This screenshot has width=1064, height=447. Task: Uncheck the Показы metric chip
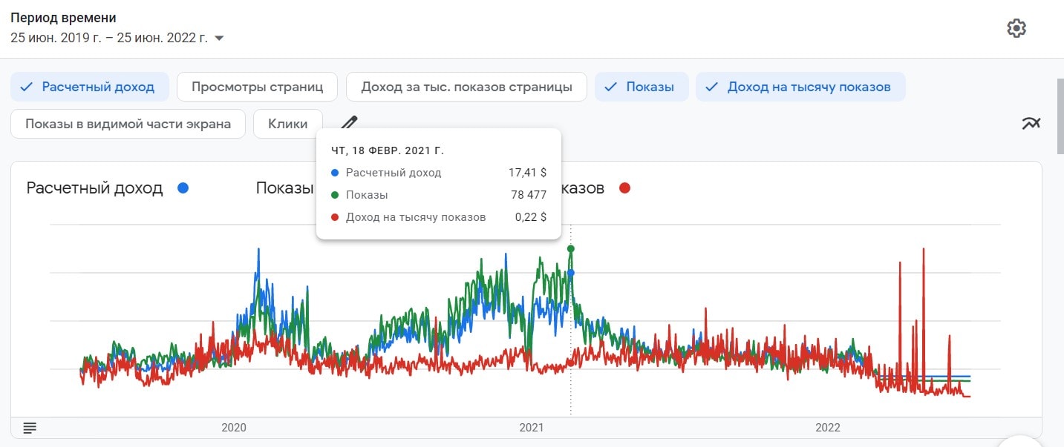click(641, 87)
